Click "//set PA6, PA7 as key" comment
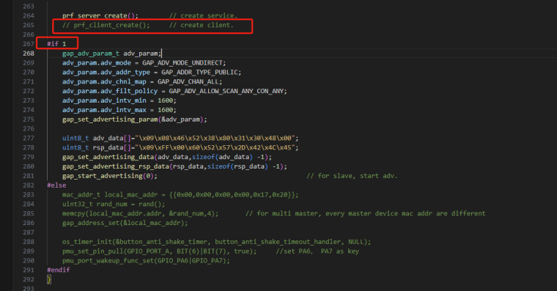Screen dimensions: 557x291 coord(317,251)
